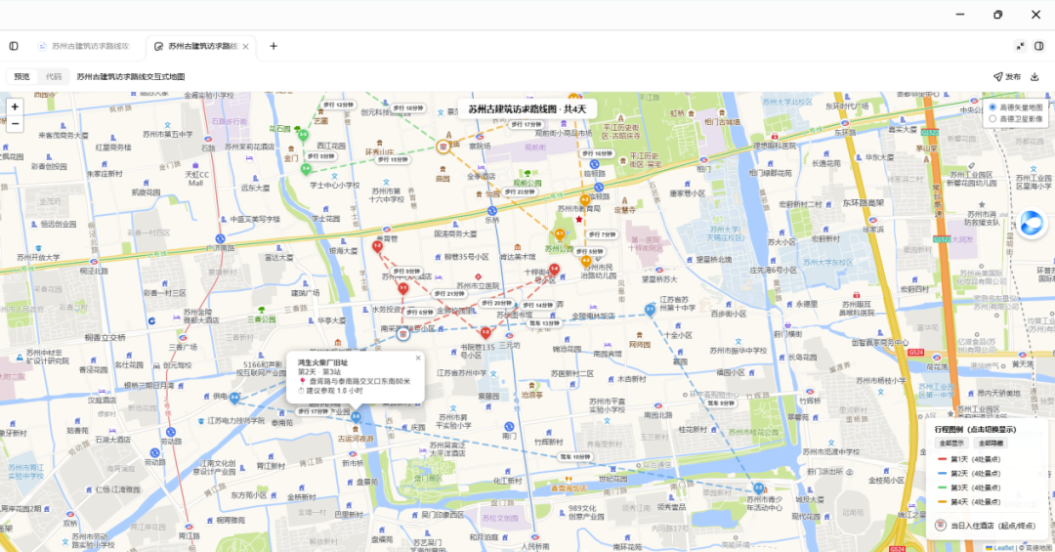Click 步行 20分钟 route label
The width and height of the screenshot is (1055, 552).
496,304
